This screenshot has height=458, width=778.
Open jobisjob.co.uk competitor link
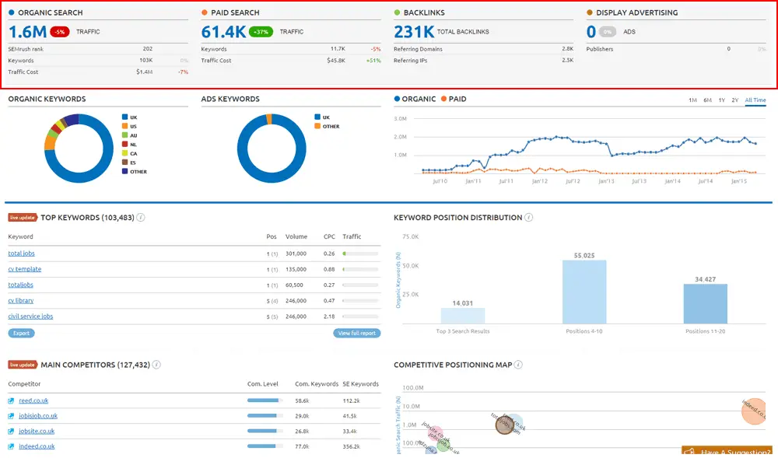[x=38, y=416]
